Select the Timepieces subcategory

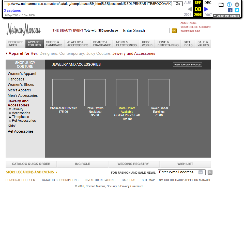coord(20,117)
